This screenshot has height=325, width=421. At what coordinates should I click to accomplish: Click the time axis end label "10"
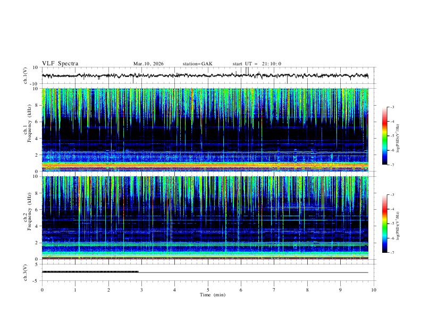(x=374, y=290)
